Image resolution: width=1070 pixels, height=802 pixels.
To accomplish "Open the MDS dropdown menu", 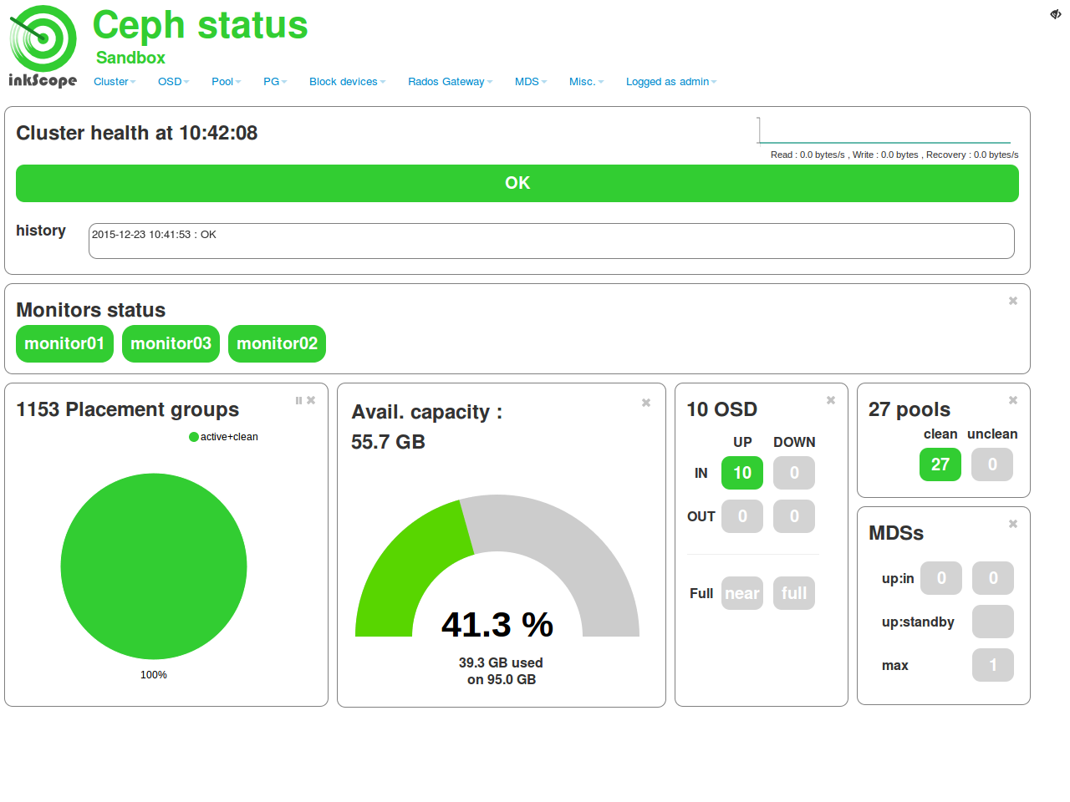I will click(x=531, y=82).
